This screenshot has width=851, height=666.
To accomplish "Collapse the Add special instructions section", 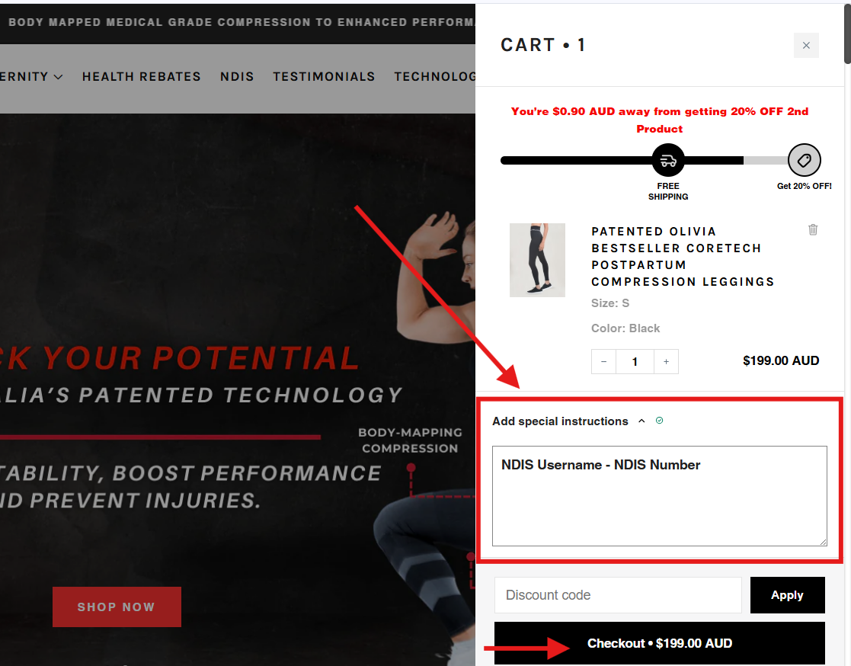I will [641, 421].
